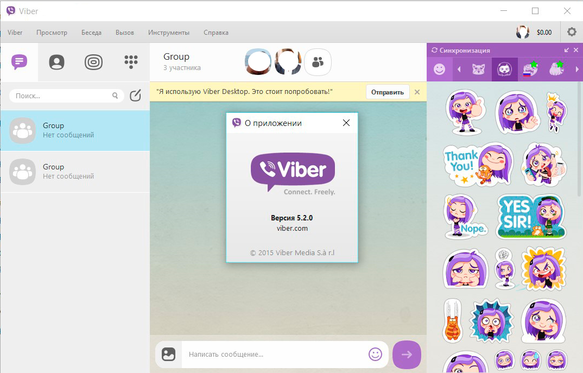
Task: Click the user profile avatar in header
Action: [x=523, y=32]
